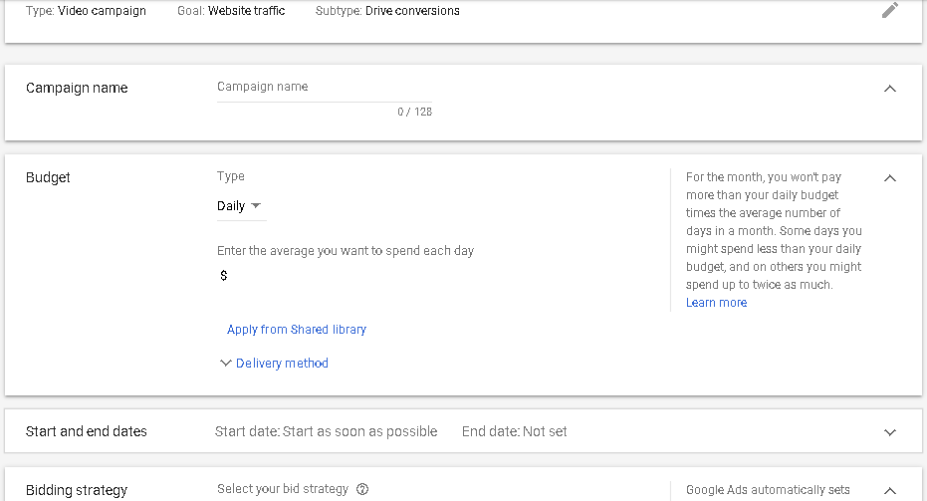The height and width of the screenshot is (501, 927).
Task: Click the Start date summary text
Action: point(327,432)
